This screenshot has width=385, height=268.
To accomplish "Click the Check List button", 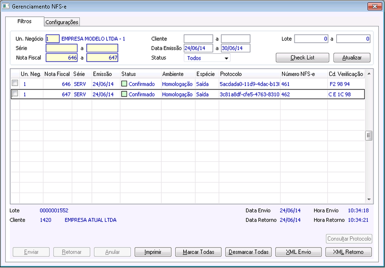I will 302,58.
